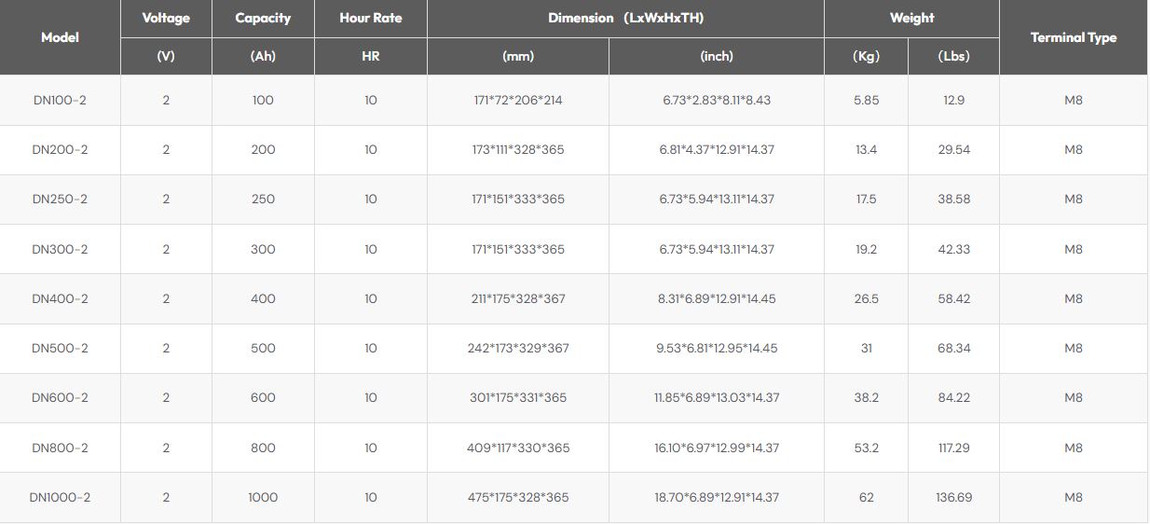Click the 136.69 Lbs weight value
Viewport: 1150px width, 524px height.
[953, 497]
